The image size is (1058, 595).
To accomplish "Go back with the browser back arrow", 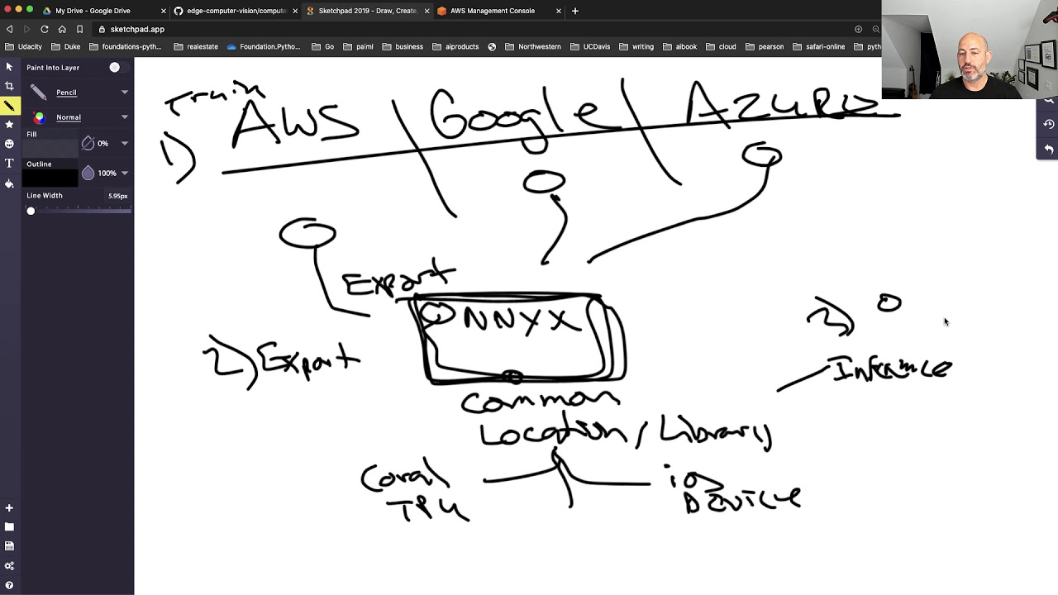I will coord(10,29).
